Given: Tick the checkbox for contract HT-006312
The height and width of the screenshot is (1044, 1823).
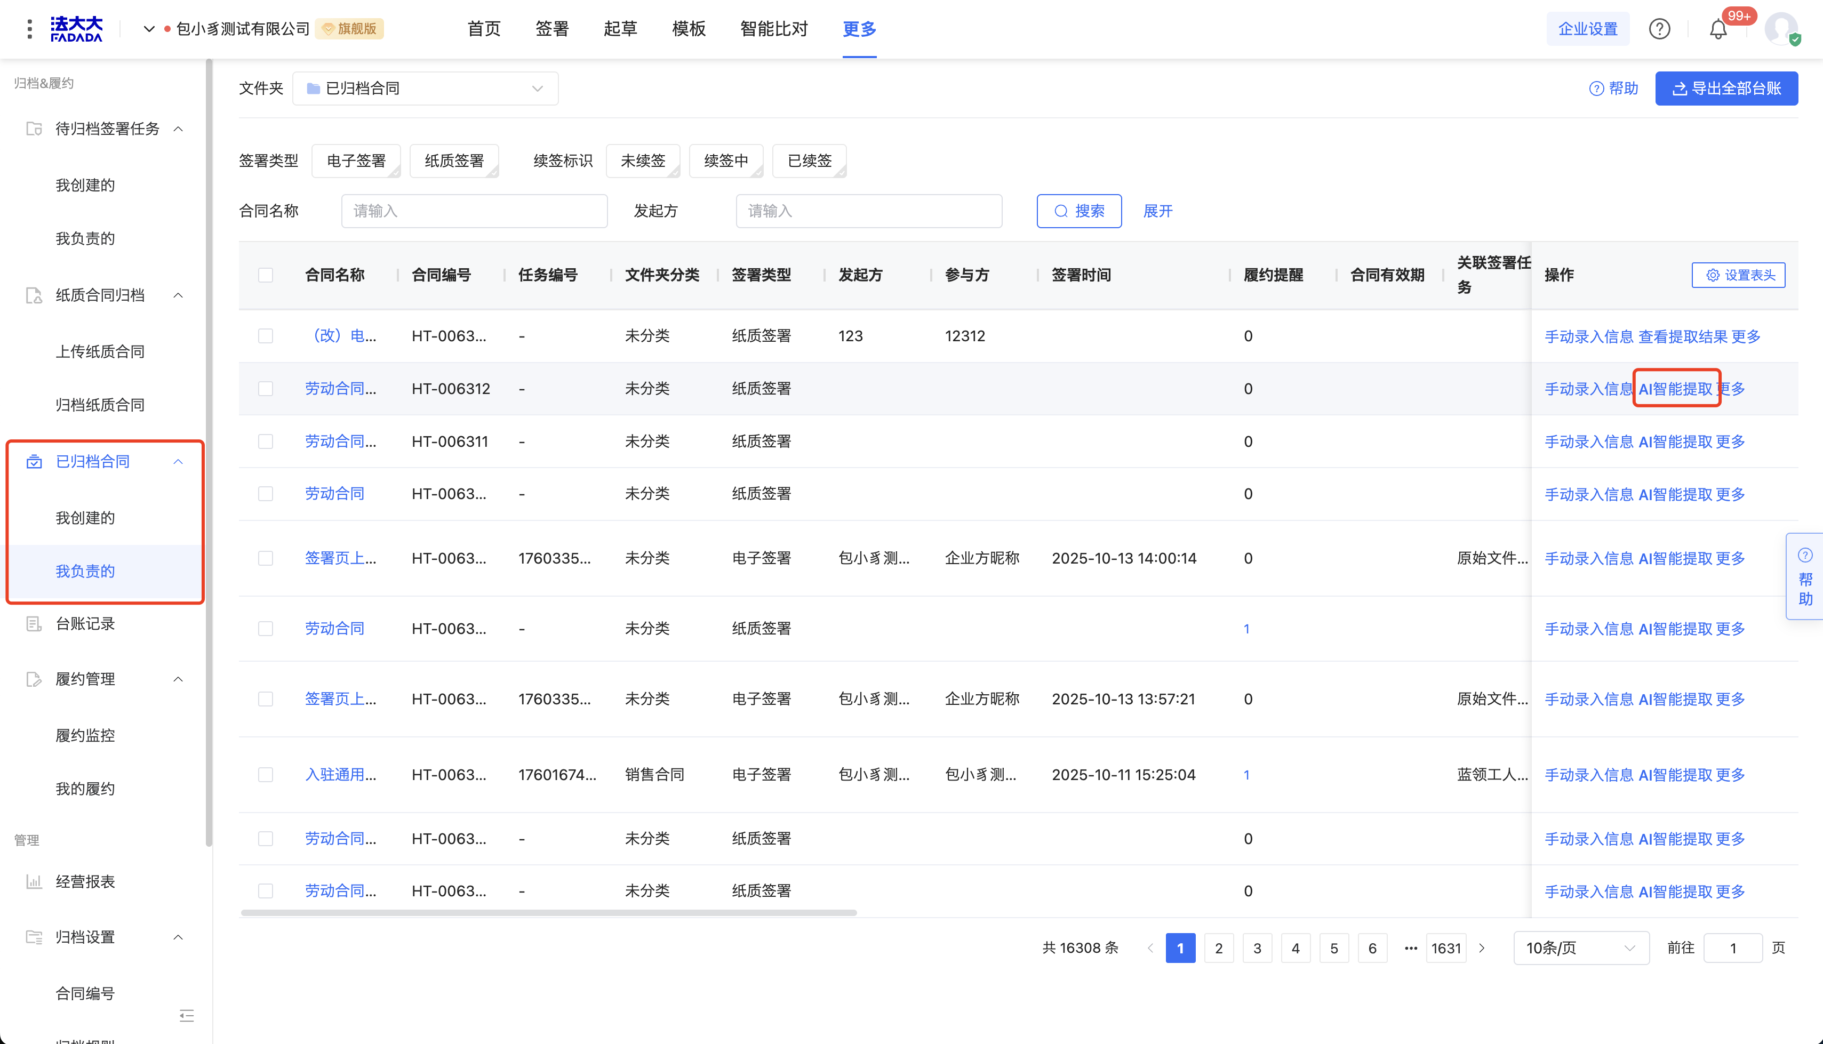Looking at the screenshot, I should click(266, 389).
